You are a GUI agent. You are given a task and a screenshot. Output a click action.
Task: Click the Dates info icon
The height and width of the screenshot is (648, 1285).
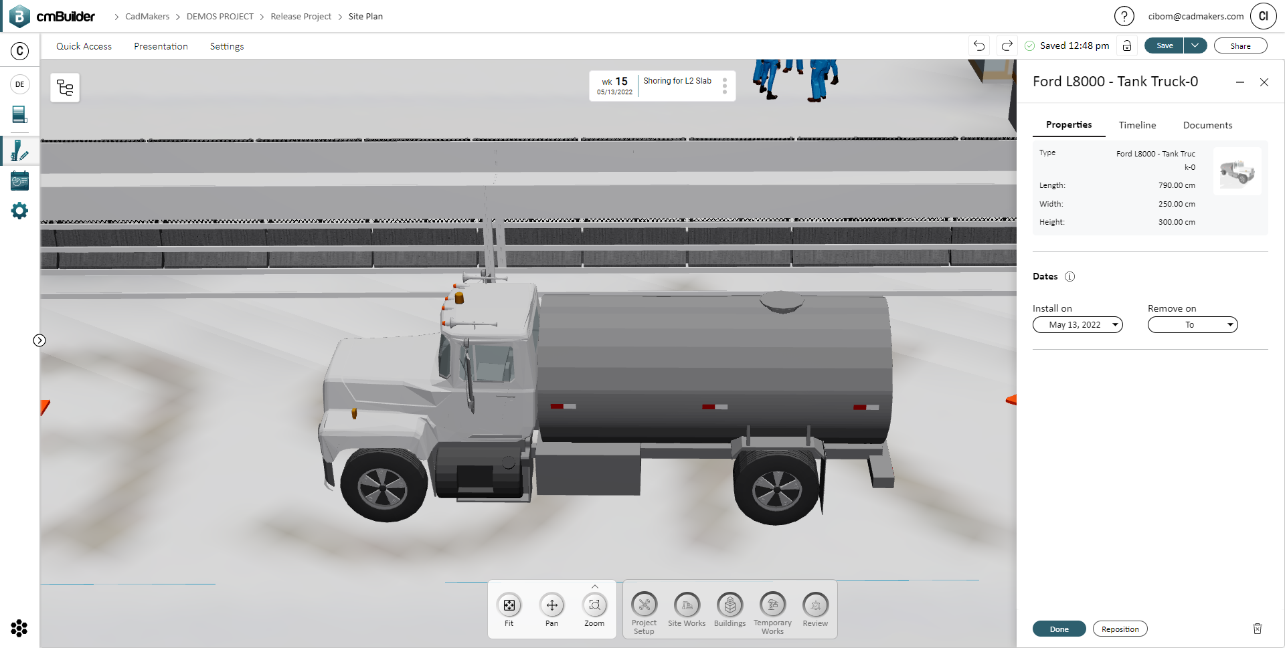coord(1069,277)
